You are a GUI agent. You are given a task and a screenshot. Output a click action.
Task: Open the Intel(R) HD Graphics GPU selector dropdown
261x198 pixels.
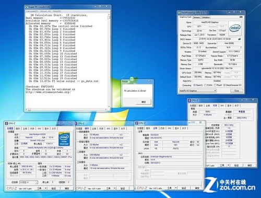pyautogui.click(x=198, y=91)
